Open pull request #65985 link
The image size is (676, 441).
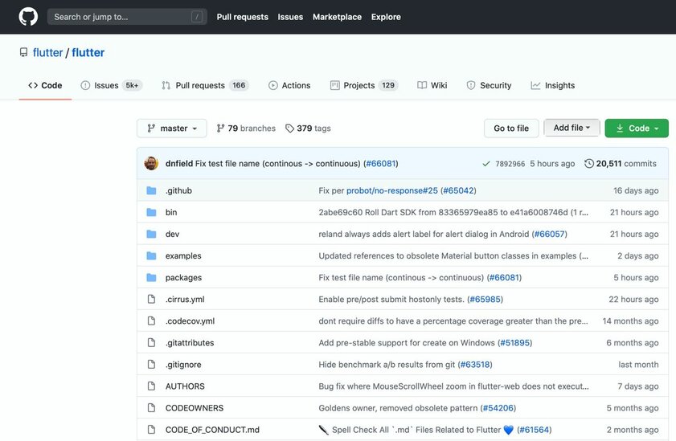point(485,299)
